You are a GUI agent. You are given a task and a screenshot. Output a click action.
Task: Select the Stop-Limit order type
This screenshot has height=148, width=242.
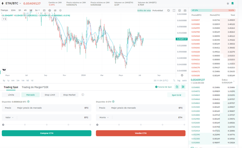coord(50,95)
